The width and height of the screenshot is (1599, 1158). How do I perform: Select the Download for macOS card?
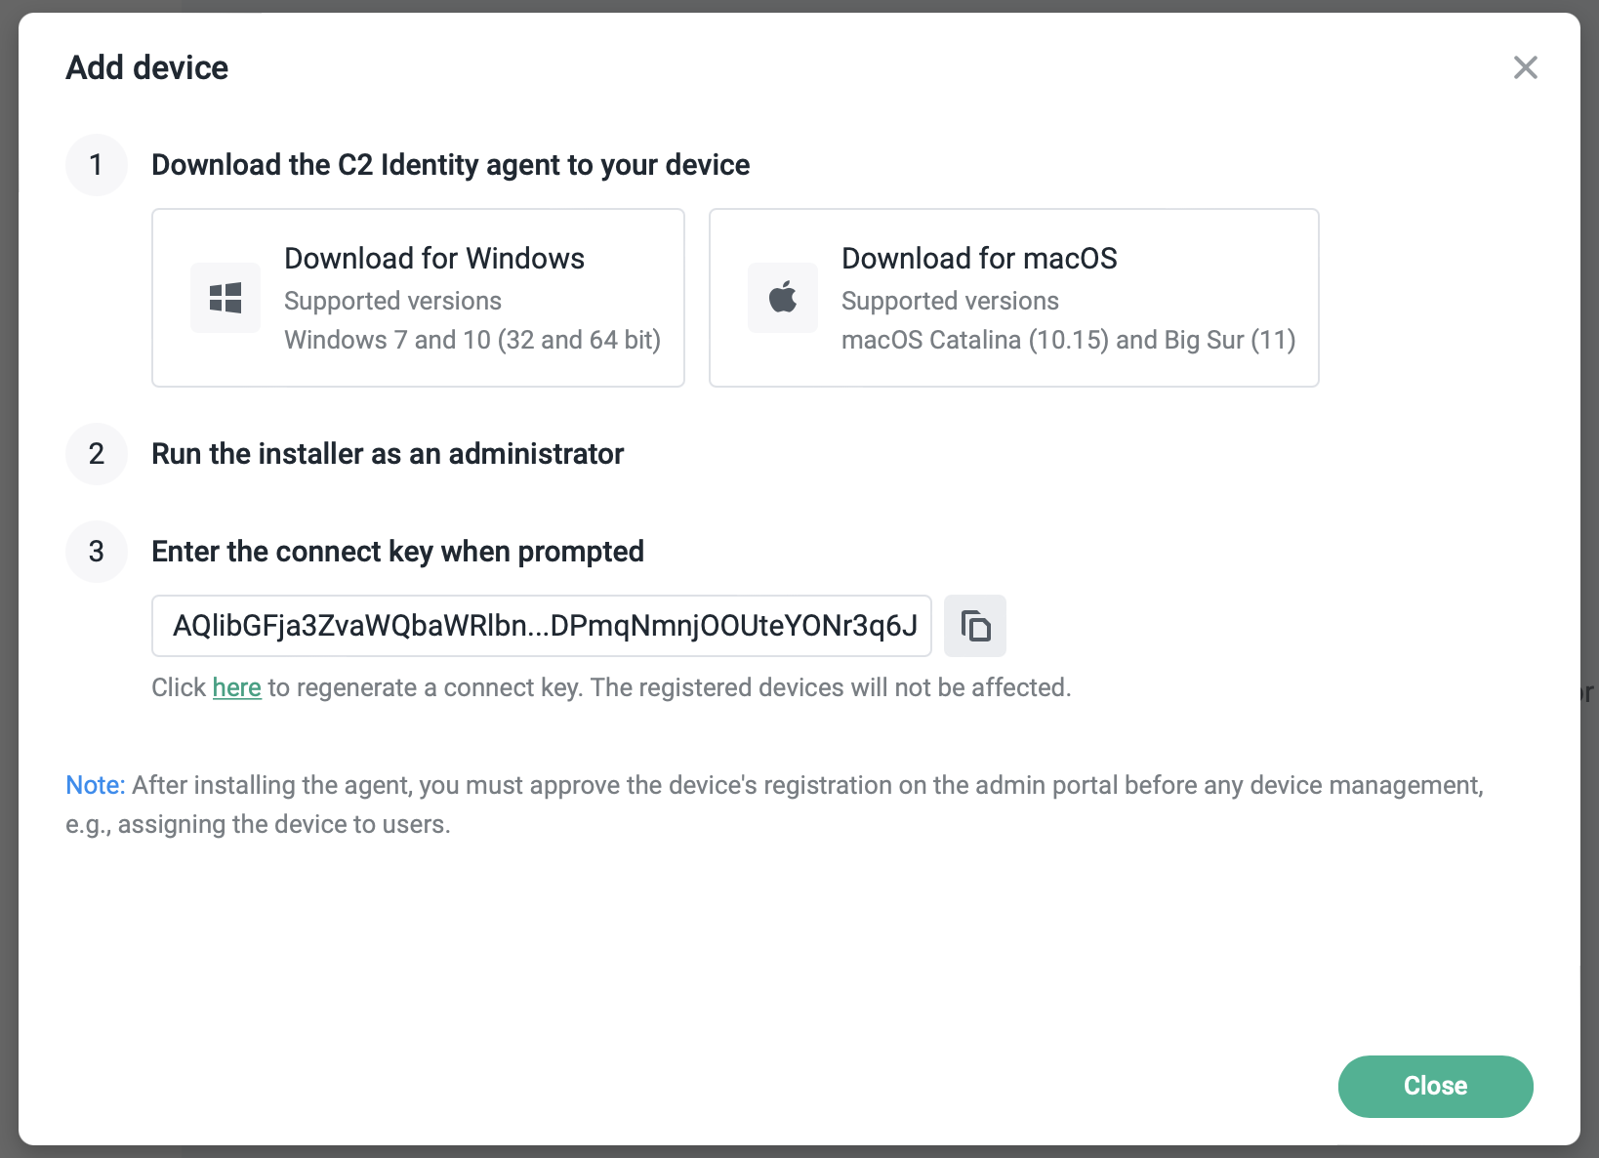click(x=1013, y=298)
